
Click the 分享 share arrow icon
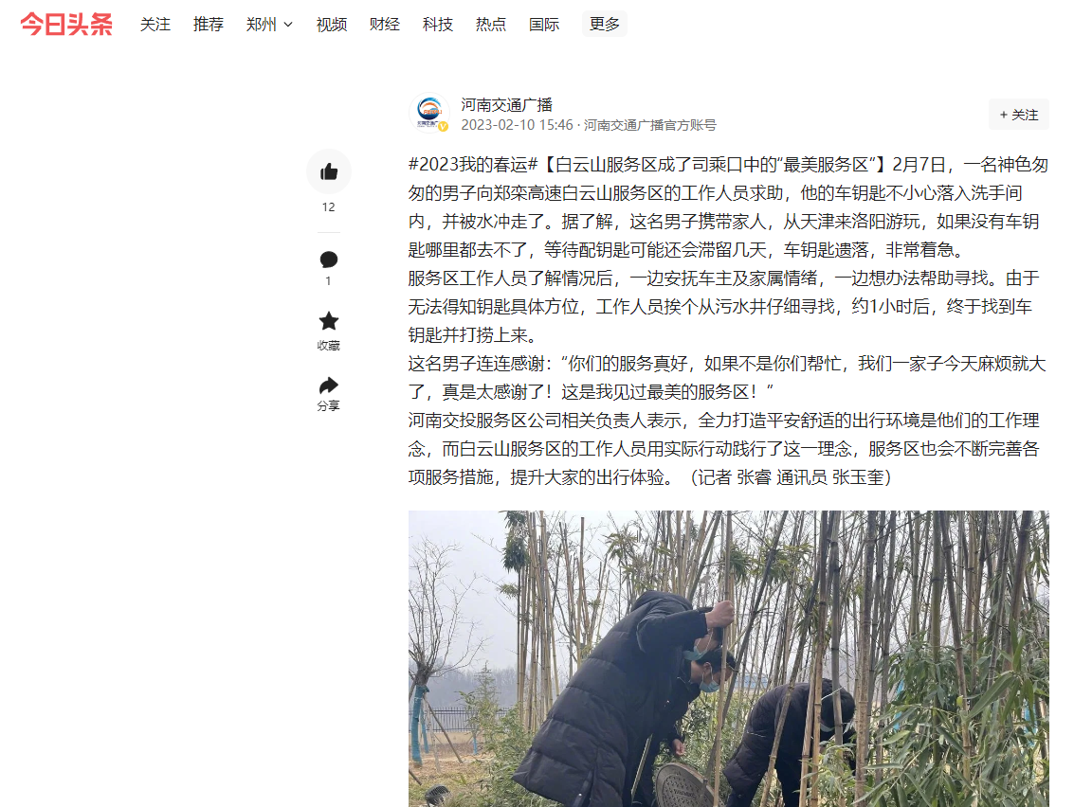329,385
